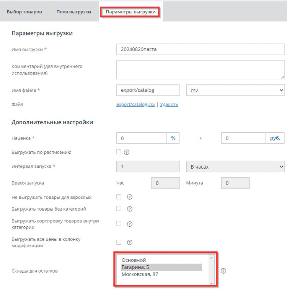Viewport: 287px width, 289px height.
Task: Focus the Имя выгрузки input field
Action: click(x=201, y=49)
